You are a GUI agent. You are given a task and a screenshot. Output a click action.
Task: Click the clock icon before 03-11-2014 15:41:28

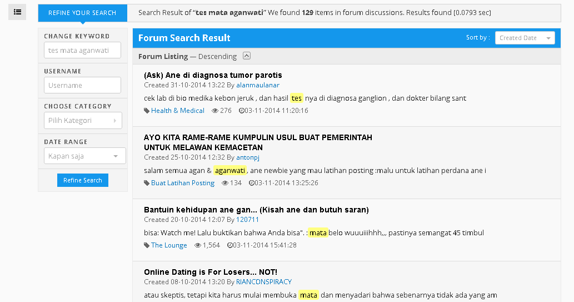tap(229, 245)
